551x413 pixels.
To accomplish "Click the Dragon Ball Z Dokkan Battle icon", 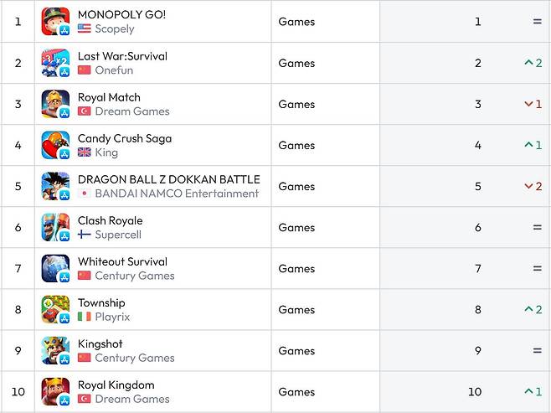I will coord(55,186).
